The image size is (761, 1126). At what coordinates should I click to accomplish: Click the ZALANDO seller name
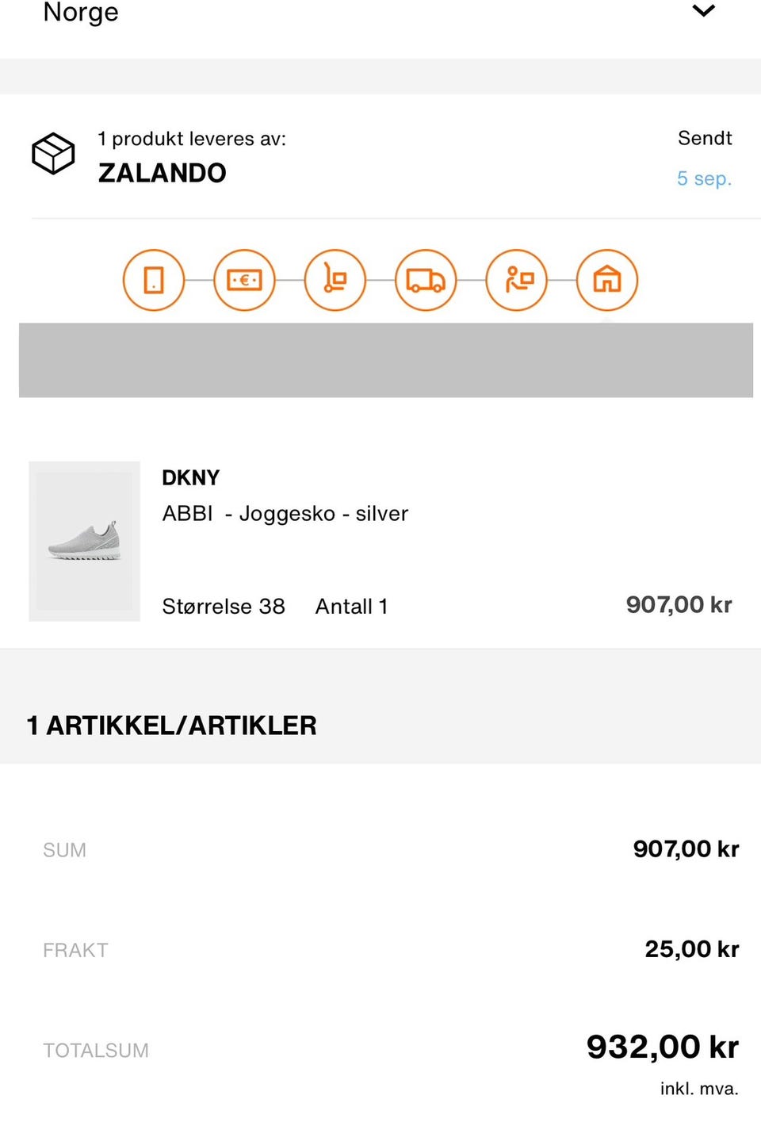(x=163, y=173)
